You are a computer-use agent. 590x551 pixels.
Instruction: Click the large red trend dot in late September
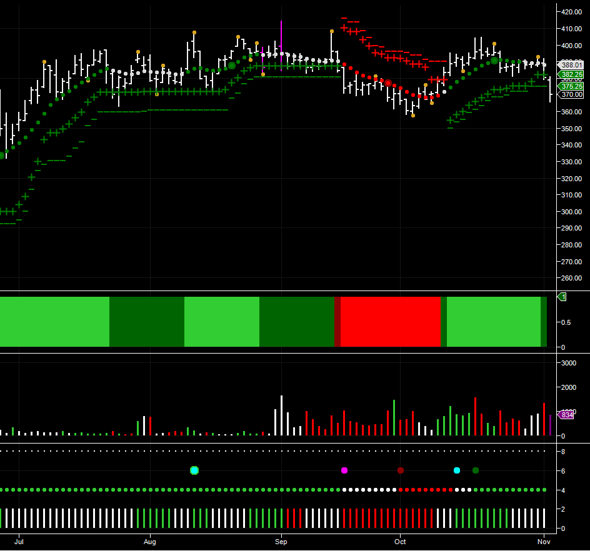click(x=388, y=83)
